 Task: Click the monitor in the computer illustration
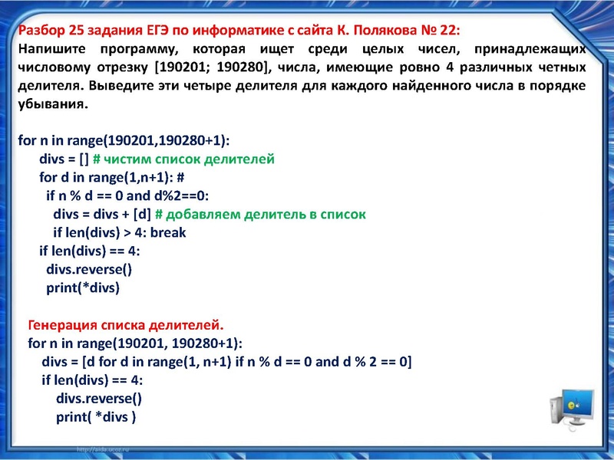pyautogui.click(x=578, y=402)
